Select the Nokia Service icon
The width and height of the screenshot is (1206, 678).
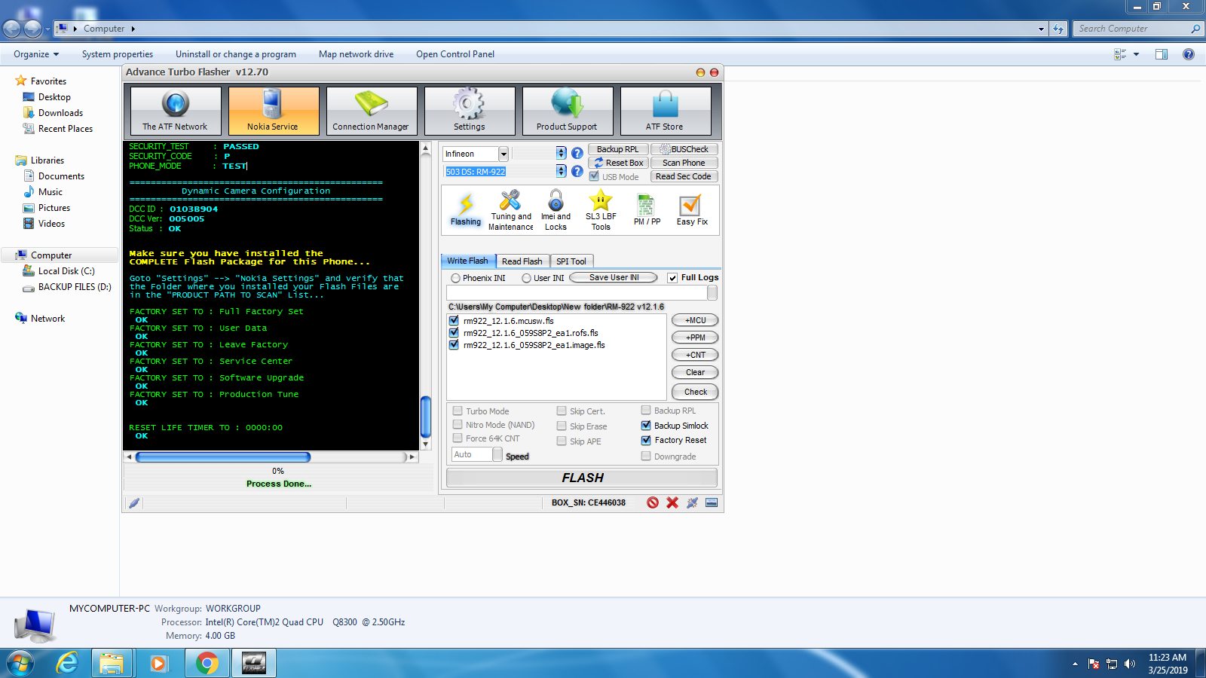pyautogui.click(x=274, y=111)
